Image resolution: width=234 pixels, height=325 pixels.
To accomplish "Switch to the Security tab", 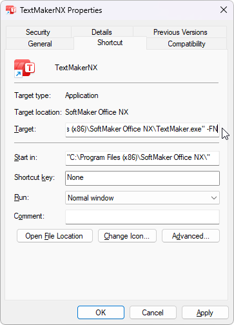I will [x=38, y=32].
